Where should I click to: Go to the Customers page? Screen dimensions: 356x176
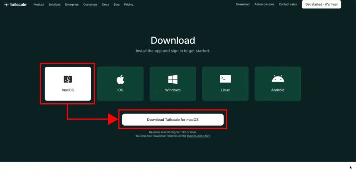point(90,5)
